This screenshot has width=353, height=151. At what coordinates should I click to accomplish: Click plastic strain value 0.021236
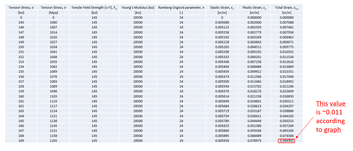[254, 96]
